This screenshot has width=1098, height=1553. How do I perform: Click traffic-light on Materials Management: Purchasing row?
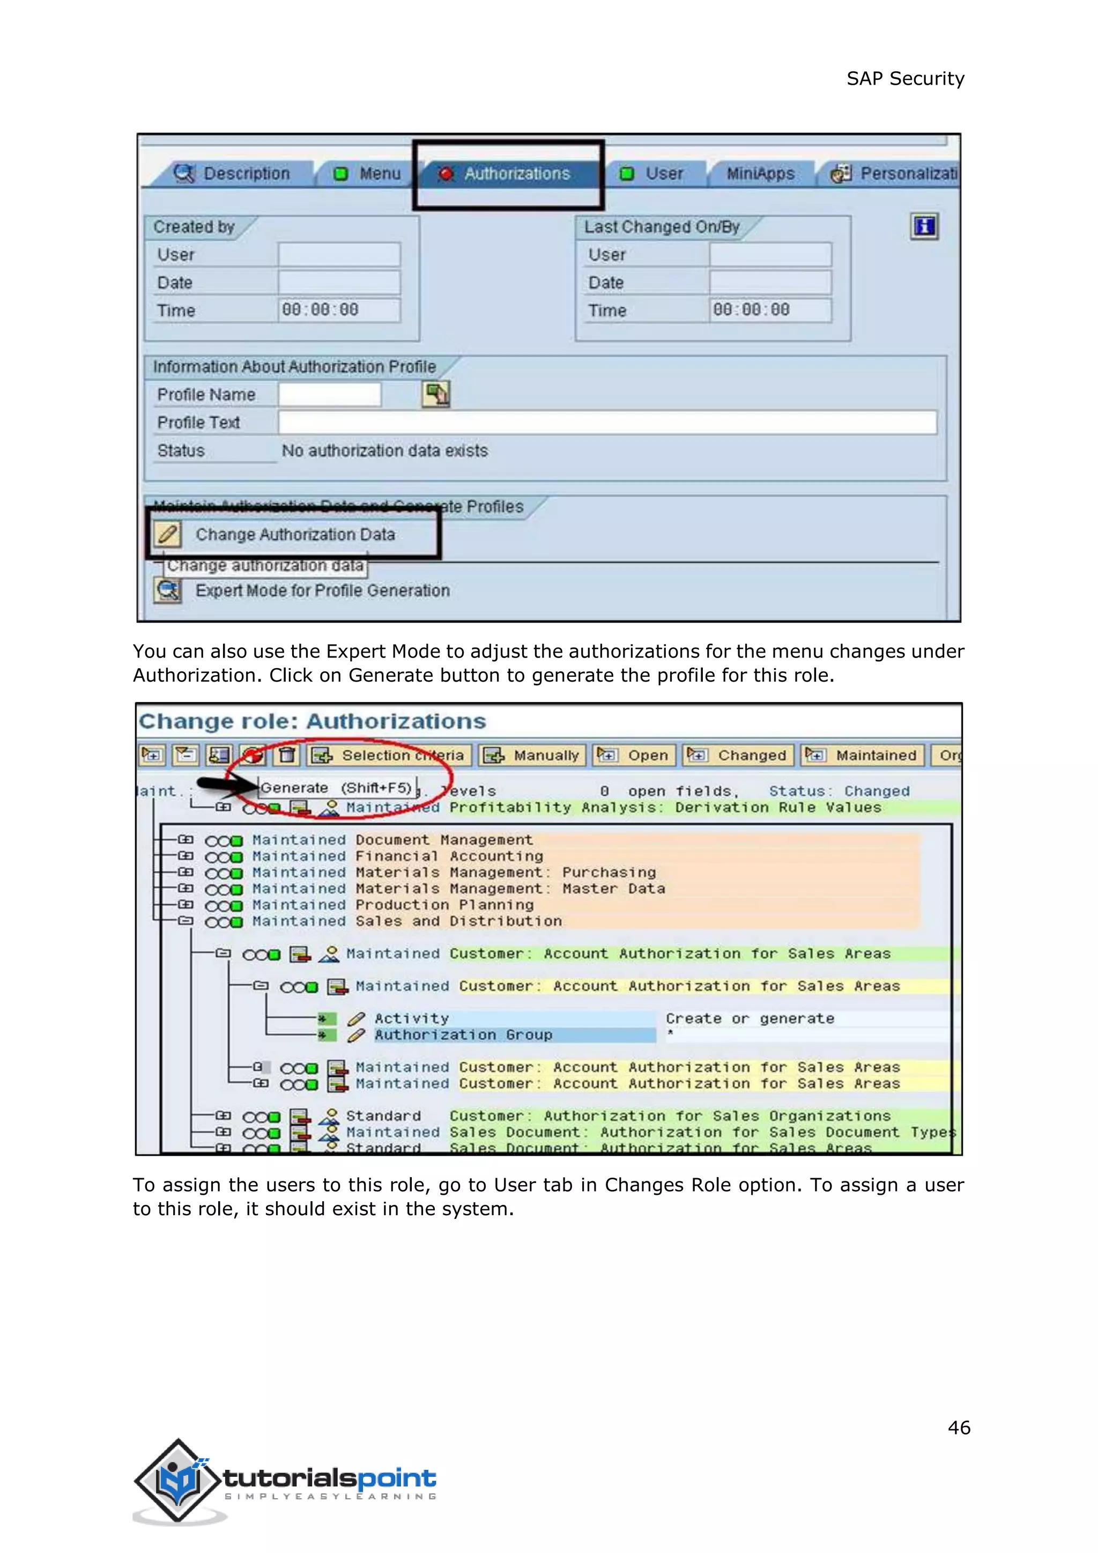224,873
